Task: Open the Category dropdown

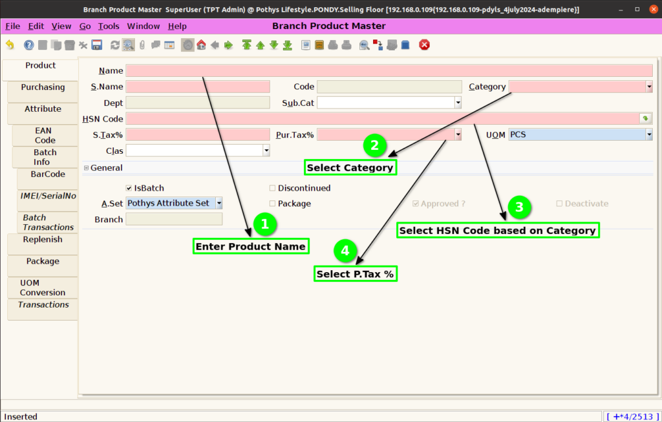Action: 649,87
